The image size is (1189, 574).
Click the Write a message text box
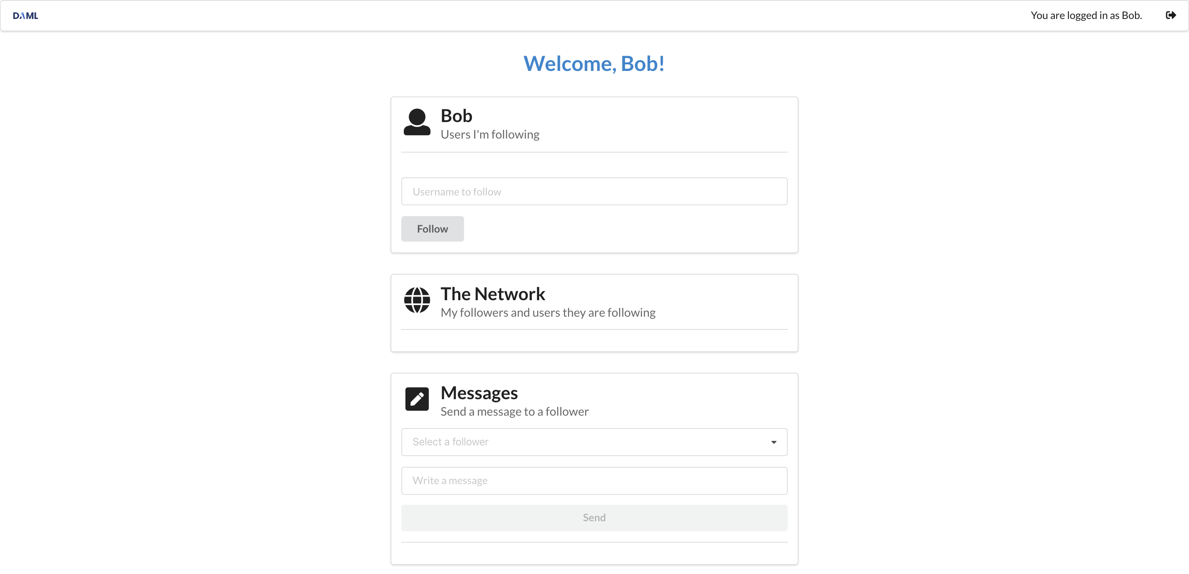594,480
